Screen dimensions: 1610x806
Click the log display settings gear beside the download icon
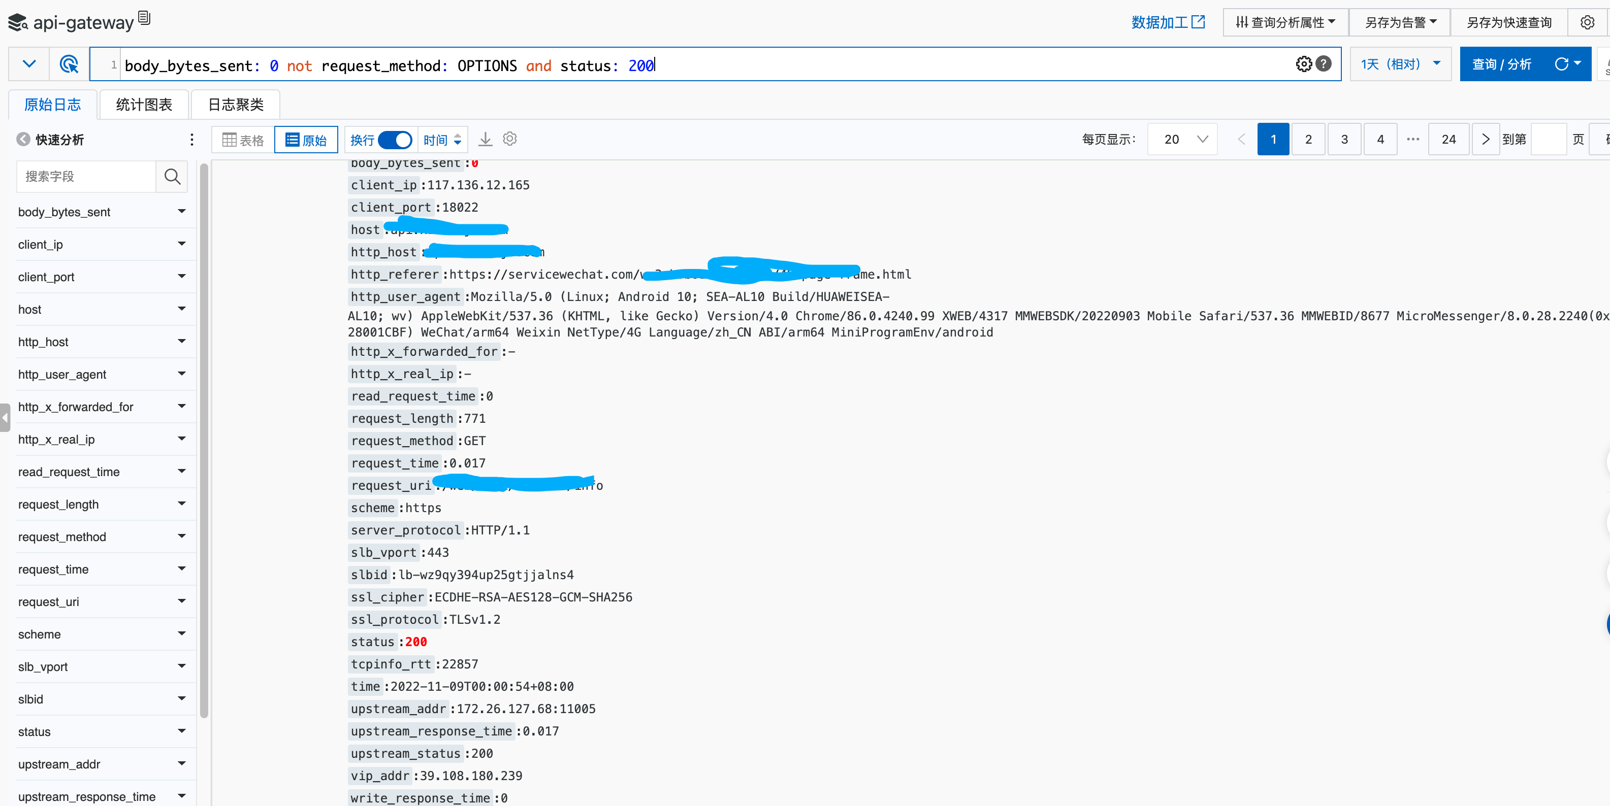510,139
